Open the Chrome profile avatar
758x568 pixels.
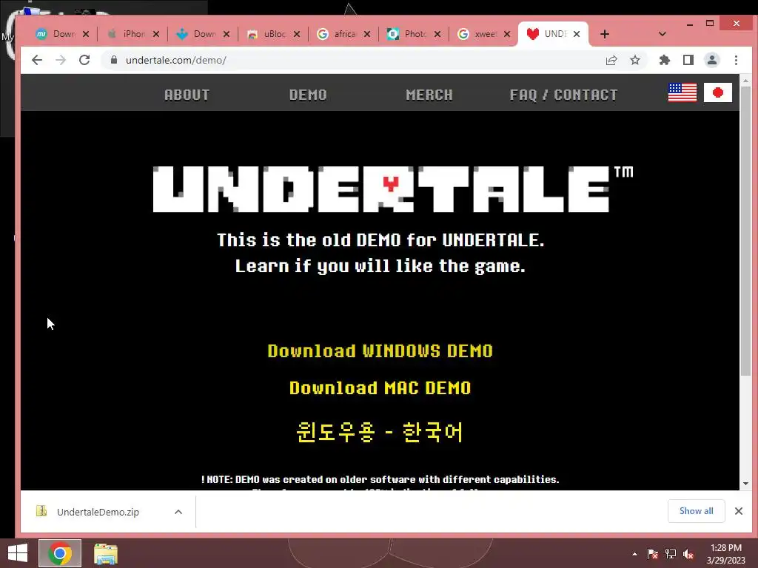[x=711, y=60]
